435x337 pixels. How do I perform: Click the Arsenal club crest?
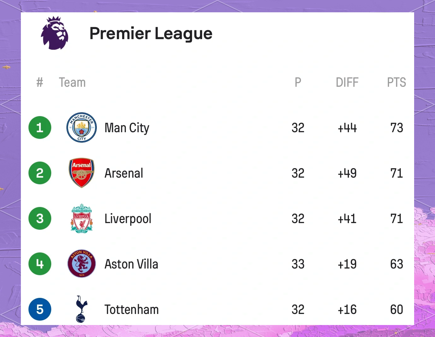[82, 173]
